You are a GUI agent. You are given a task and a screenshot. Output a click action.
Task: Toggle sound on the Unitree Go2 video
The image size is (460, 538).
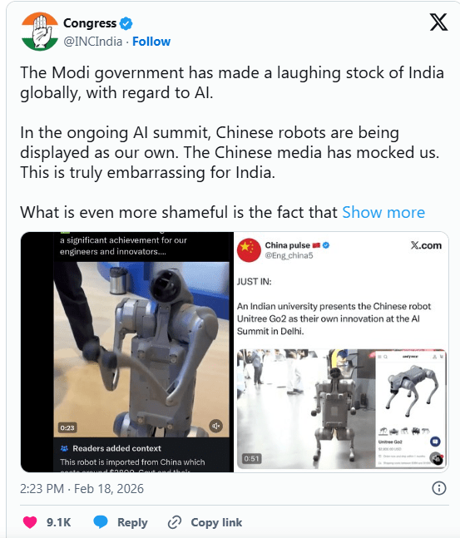tap(437, 458)
